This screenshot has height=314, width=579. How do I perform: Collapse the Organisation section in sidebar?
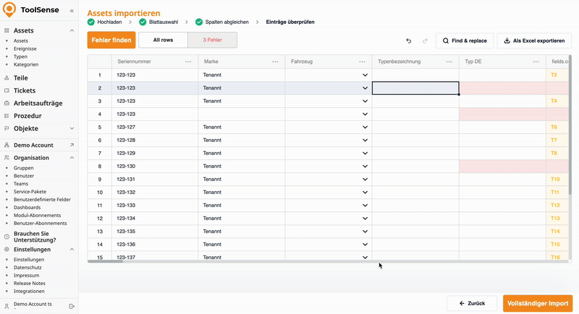(71, 158)
